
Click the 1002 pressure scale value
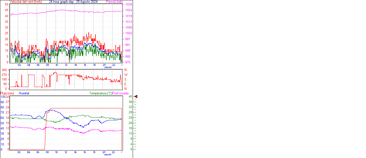pos(128,33)
